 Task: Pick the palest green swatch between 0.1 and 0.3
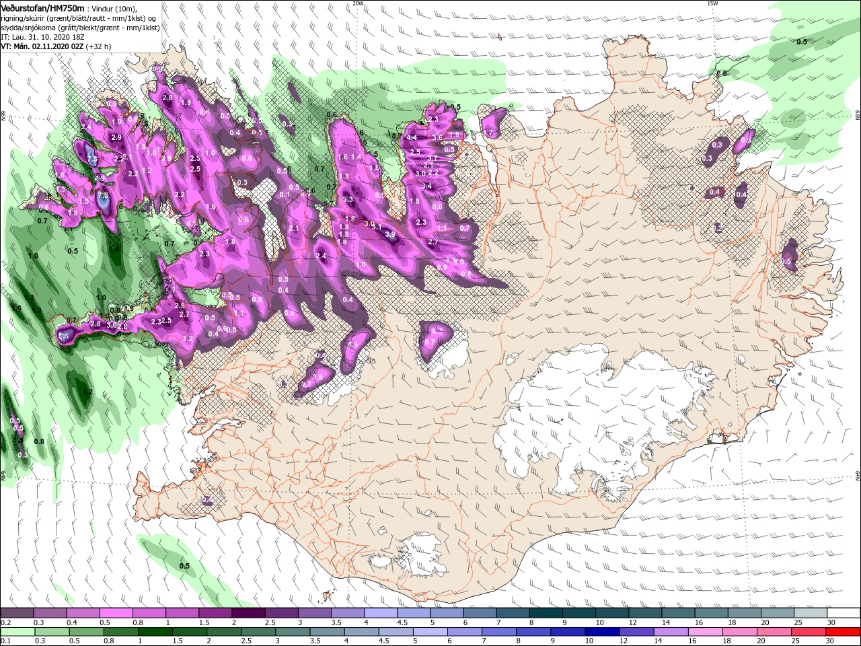(x=17, y=632)
